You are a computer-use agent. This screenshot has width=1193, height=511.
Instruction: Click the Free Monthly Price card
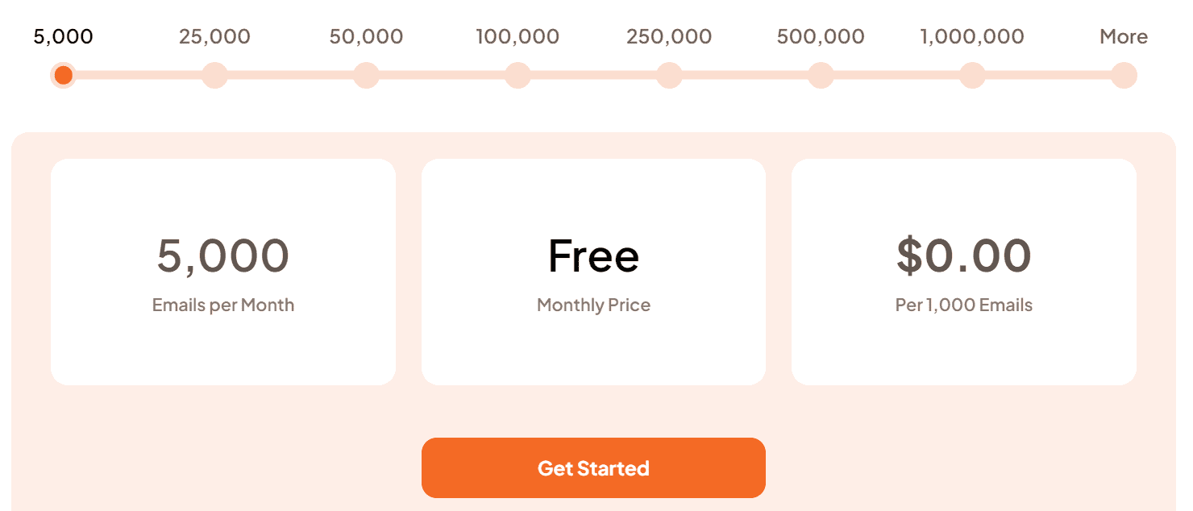click(x=593, y=271)
